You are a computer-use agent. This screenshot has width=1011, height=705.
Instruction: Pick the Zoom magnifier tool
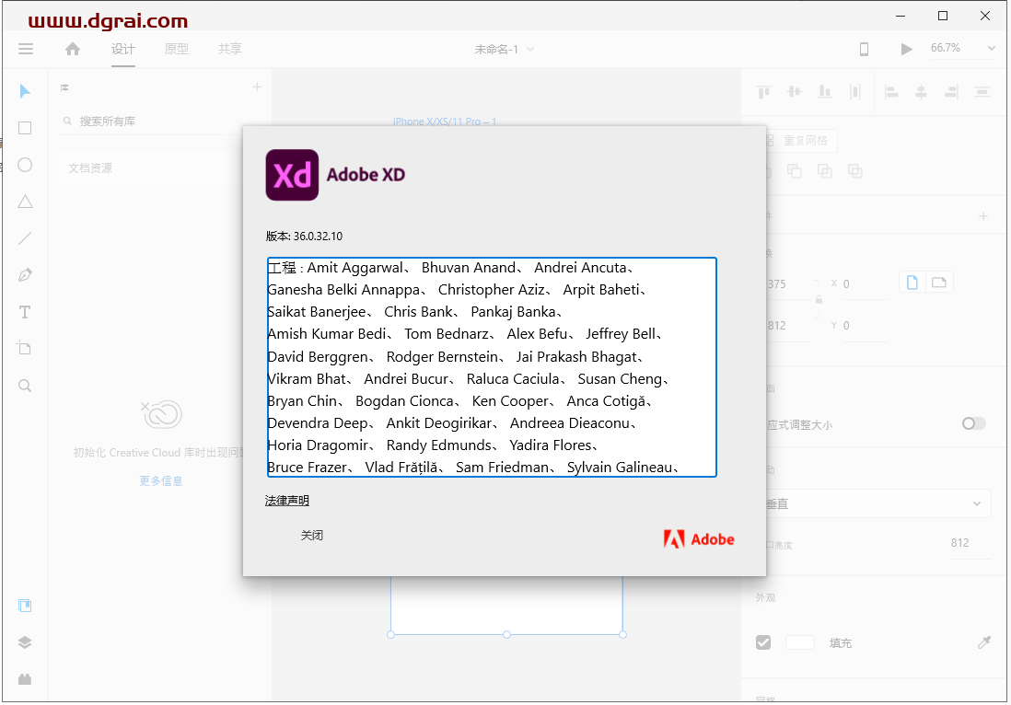25,386
